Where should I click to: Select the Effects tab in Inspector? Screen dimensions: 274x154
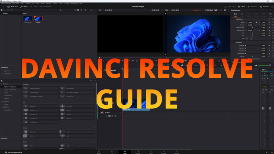[x=249, y=15]
